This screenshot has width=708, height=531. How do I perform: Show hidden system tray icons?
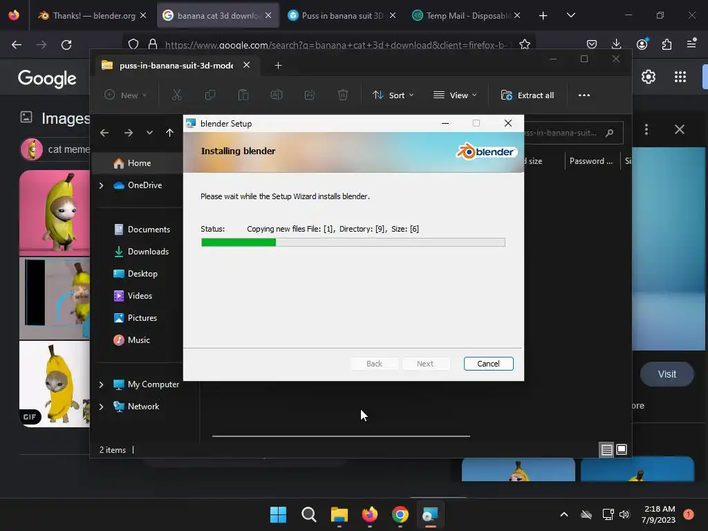tap(564, 514)
